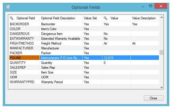Screen dimensions: 172x109
Task: Click the QUANTITY value cell showing 0
Action: coord(116,62)
